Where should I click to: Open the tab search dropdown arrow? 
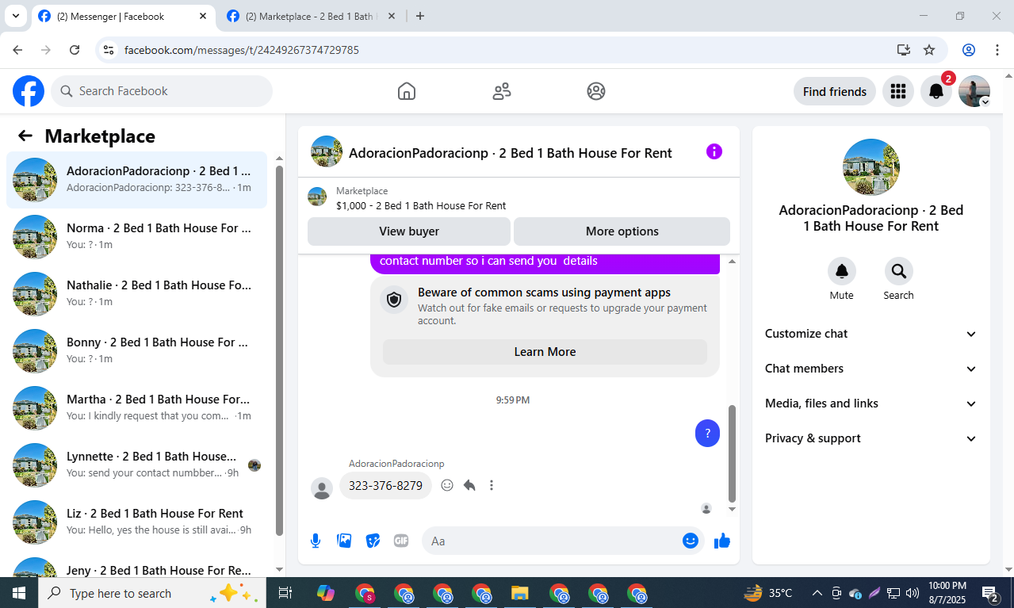[x=15, y=16]
